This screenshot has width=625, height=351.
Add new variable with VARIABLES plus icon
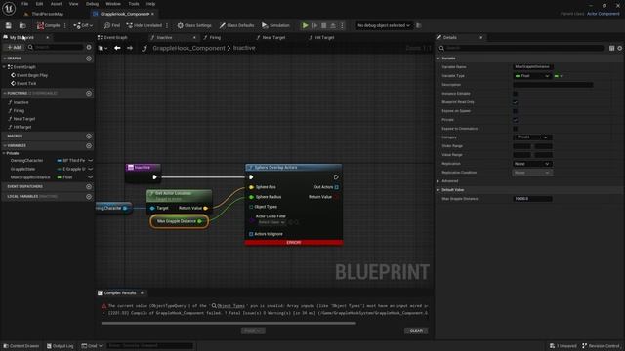pyautogui.click(x=89, y=145)
